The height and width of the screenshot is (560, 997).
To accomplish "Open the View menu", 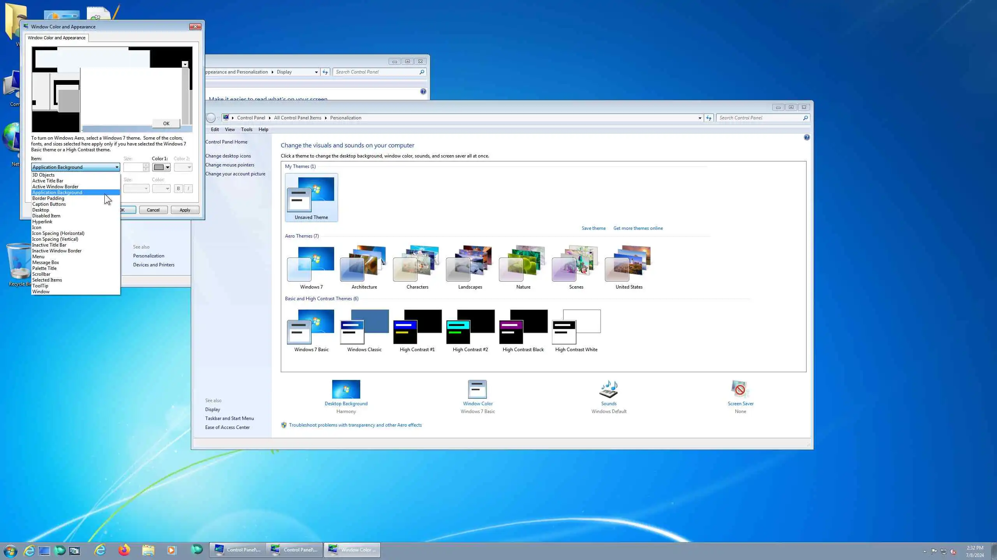I will pyautogui.click(x=230, y=129).
